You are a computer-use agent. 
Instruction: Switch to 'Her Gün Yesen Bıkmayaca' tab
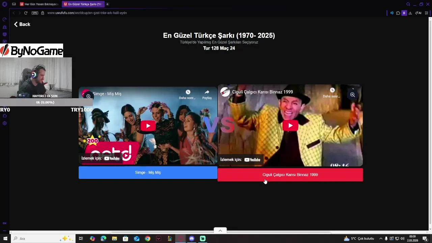point(39,4)
